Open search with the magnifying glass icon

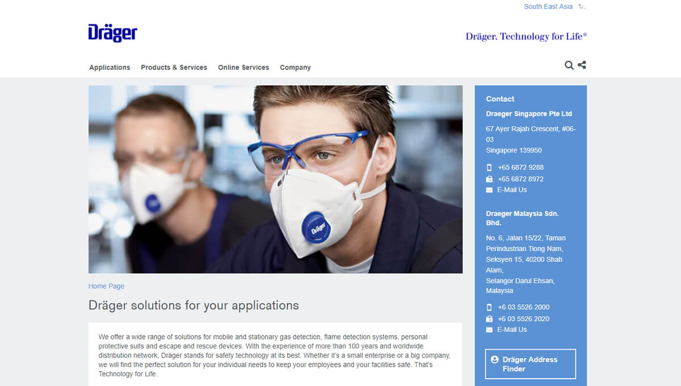569,65
